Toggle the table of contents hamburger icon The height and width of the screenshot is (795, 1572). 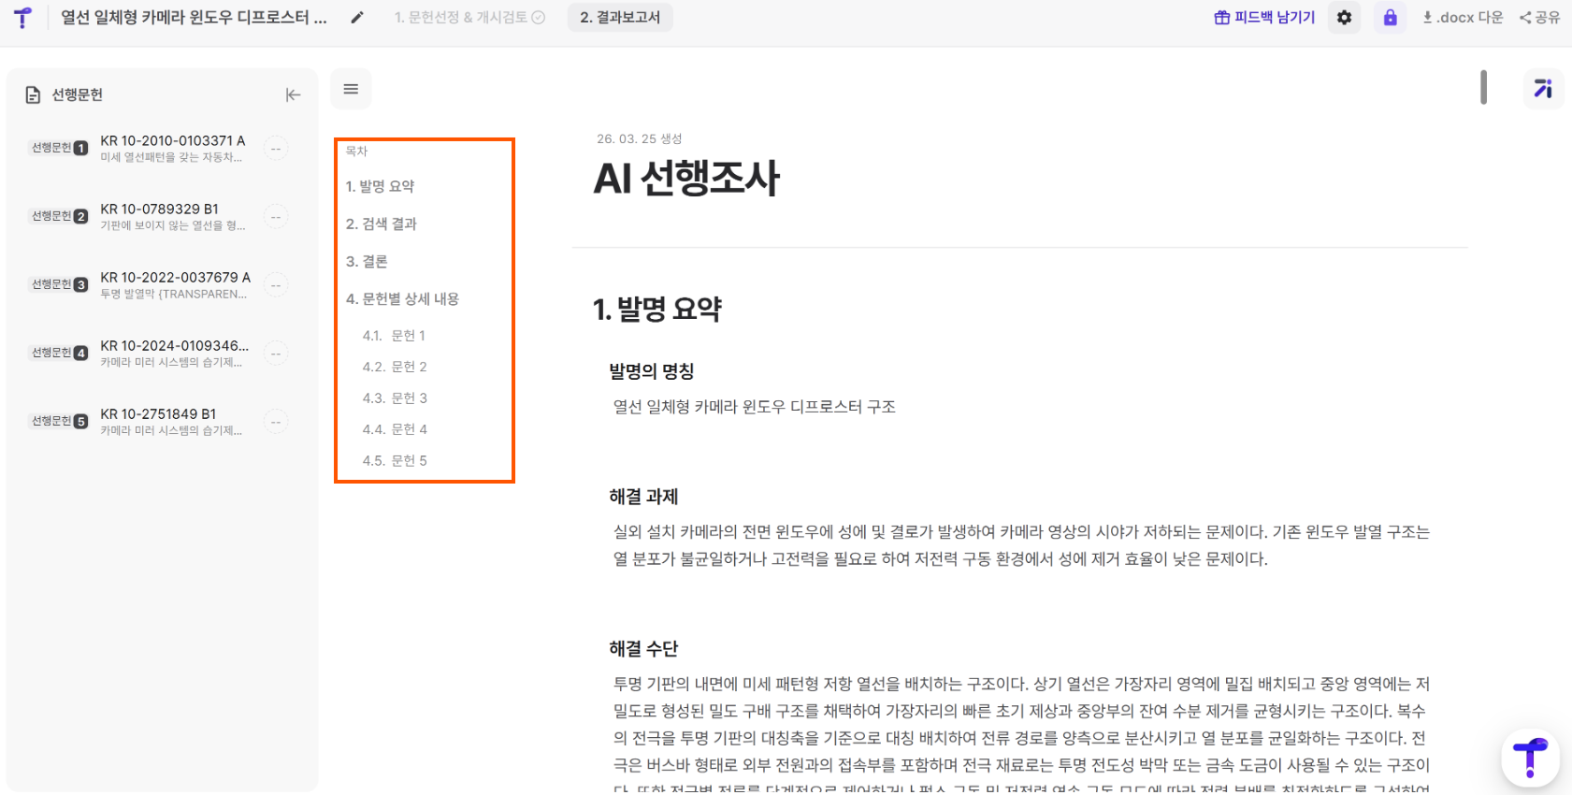(x=351, y=89)
